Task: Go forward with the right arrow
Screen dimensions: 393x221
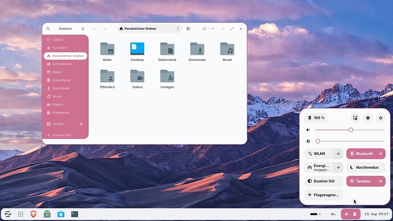Action: 105,29
